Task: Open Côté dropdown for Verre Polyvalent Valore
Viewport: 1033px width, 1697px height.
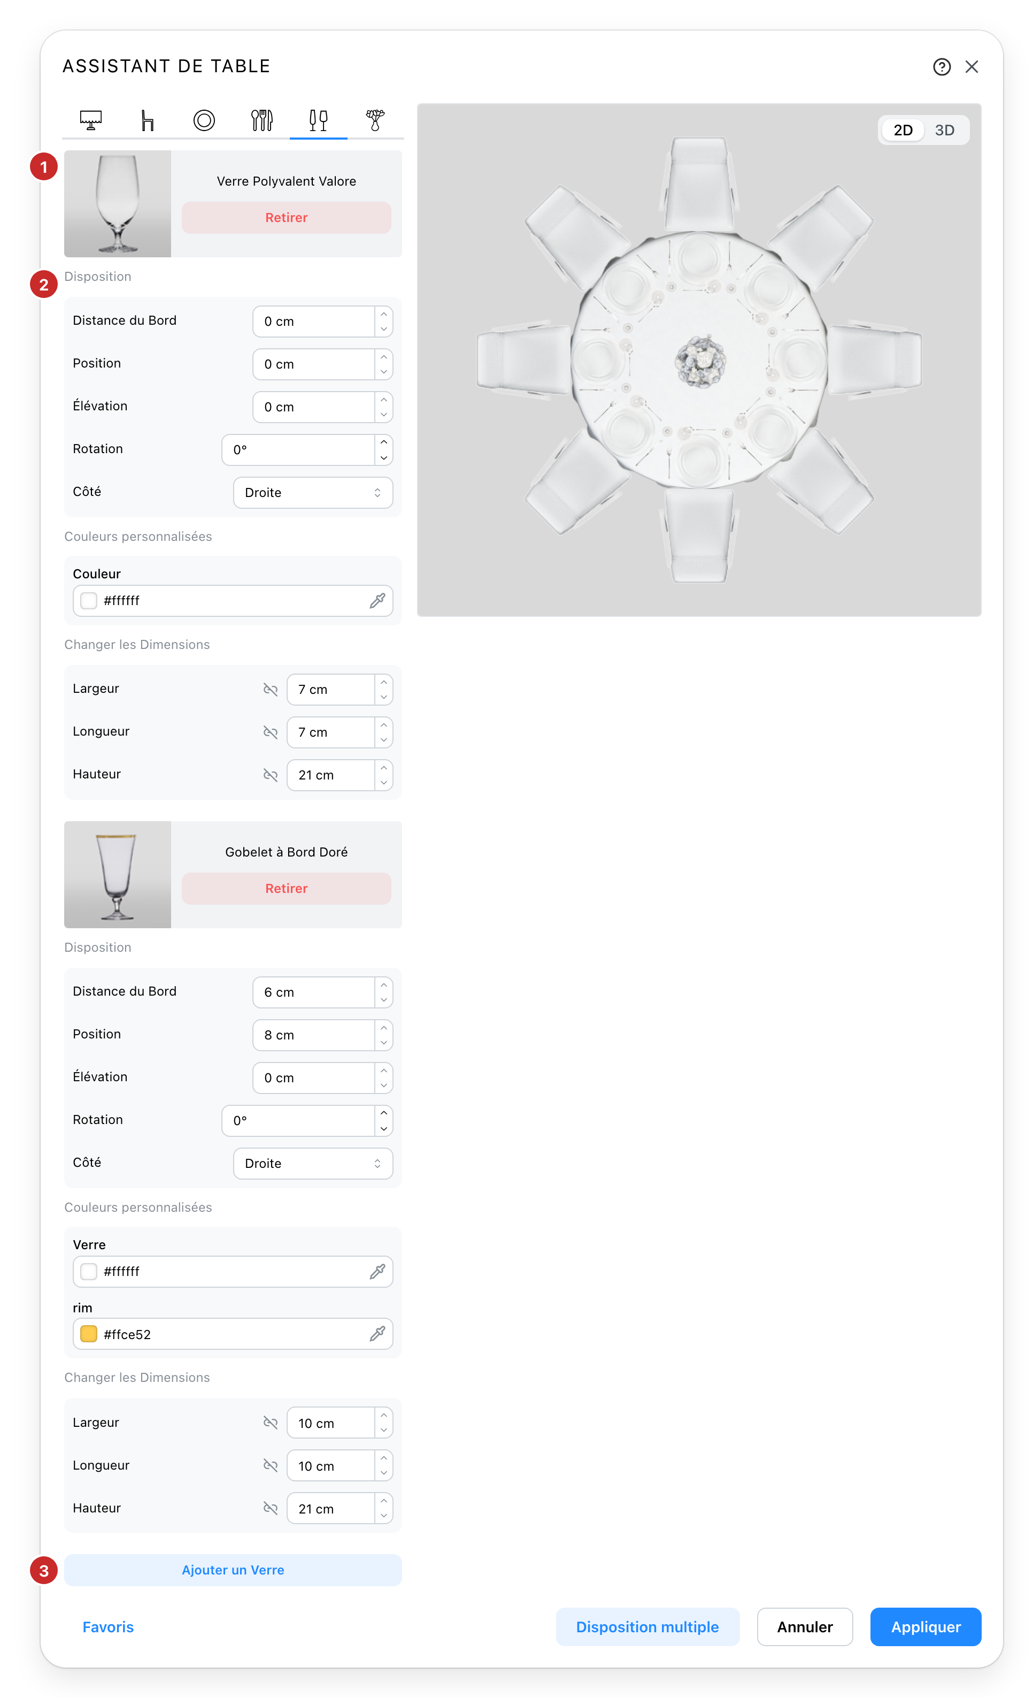Action: [313, 492]
